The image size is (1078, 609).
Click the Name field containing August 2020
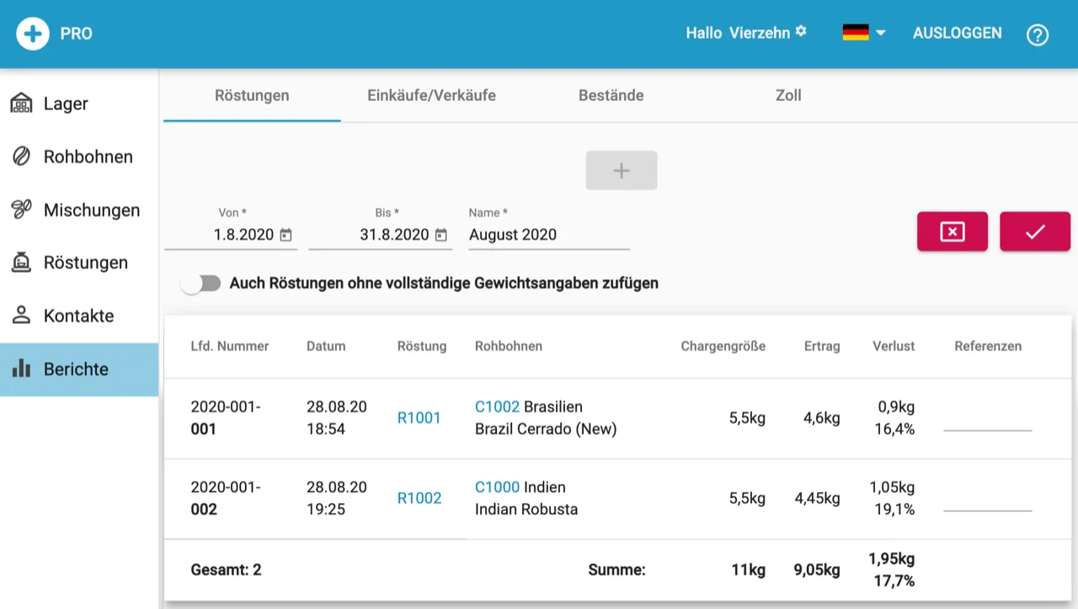point(547,235)
